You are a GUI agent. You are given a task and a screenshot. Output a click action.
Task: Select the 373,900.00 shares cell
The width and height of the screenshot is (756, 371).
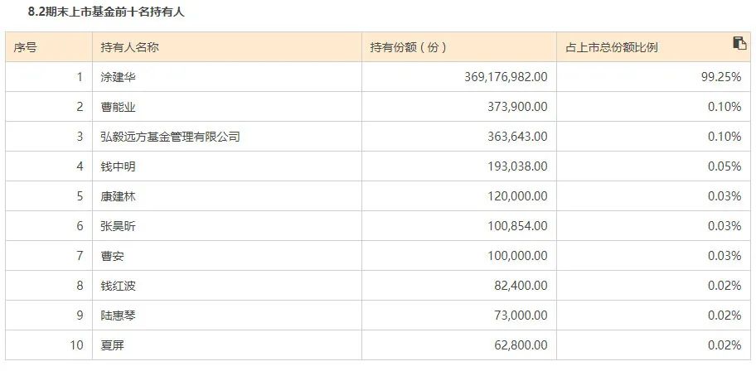(x=459, y=107)
